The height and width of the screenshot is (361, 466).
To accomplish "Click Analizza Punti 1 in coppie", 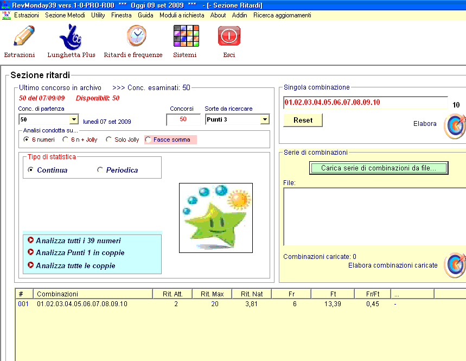I will point(80,253).
